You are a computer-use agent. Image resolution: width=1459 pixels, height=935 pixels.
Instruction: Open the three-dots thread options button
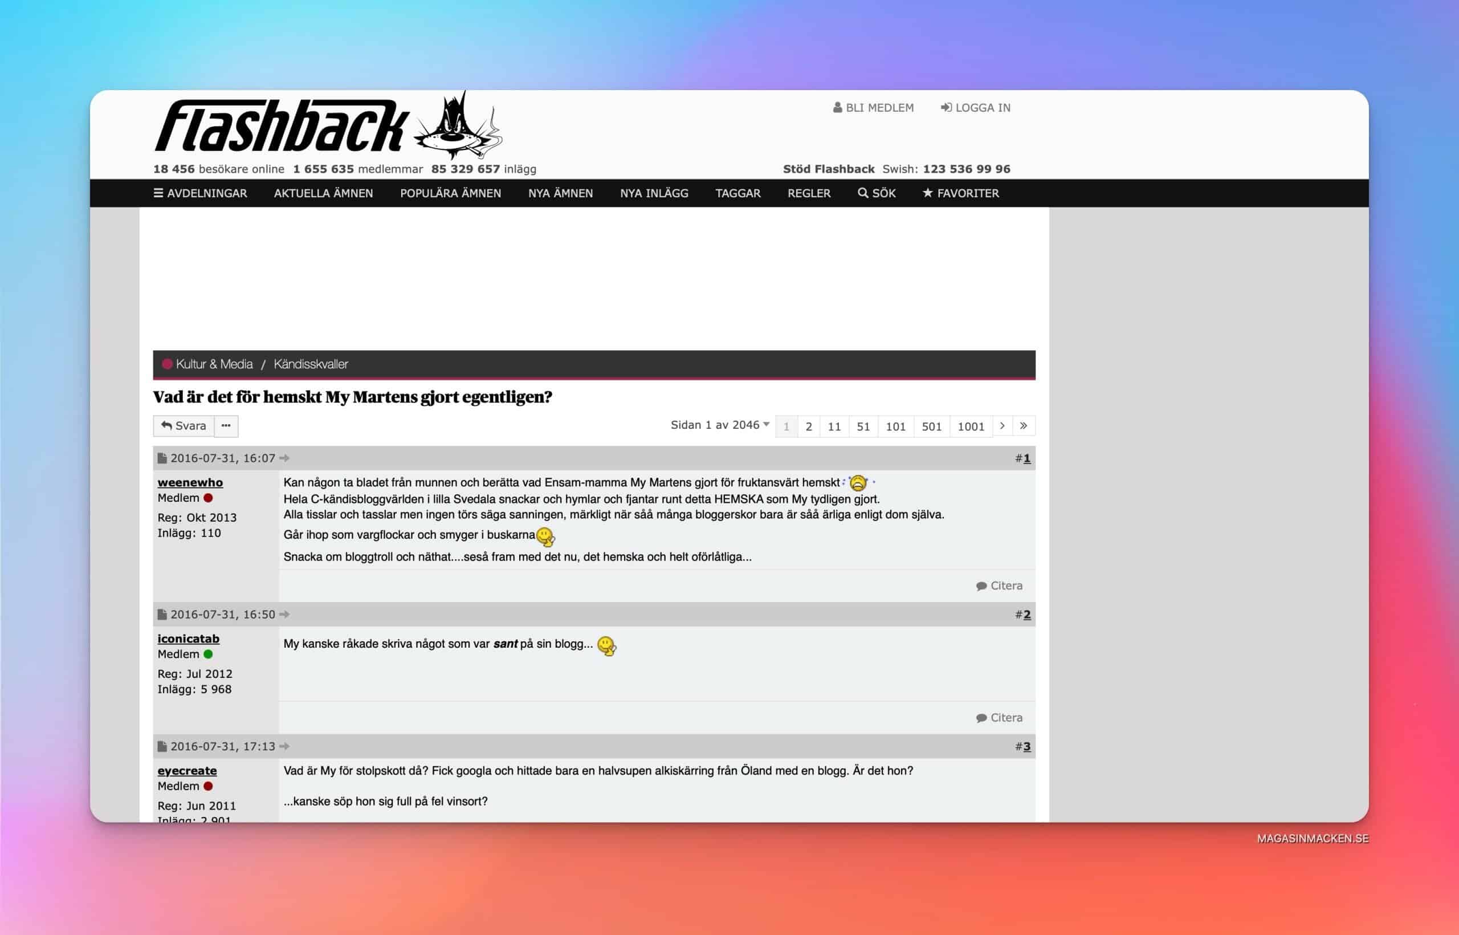(x=226, y=426)
